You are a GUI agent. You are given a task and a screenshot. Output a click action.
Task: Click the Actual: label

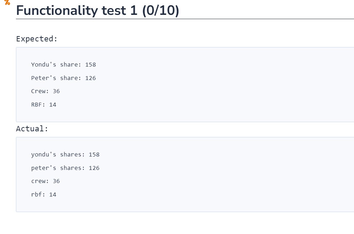[32, 129]
